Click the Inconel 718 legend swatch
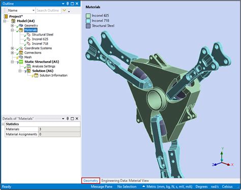The height and width of the screenshot is (190, 241). [x=88, y=21]
